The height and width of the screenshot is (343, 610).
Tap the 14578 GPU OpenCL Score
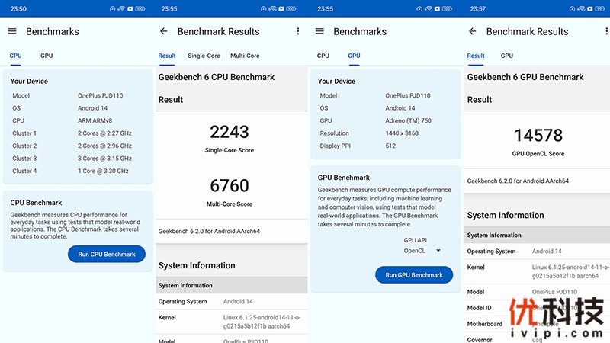pyautogui.click(x=538, y=136)
